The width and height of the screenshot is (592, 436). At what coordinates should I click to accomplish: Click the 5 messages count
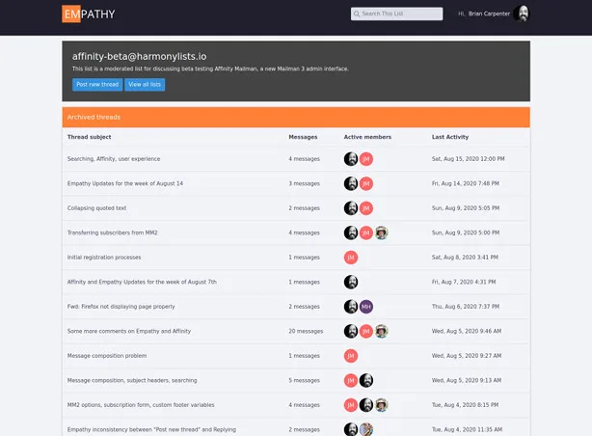point(304,380)
